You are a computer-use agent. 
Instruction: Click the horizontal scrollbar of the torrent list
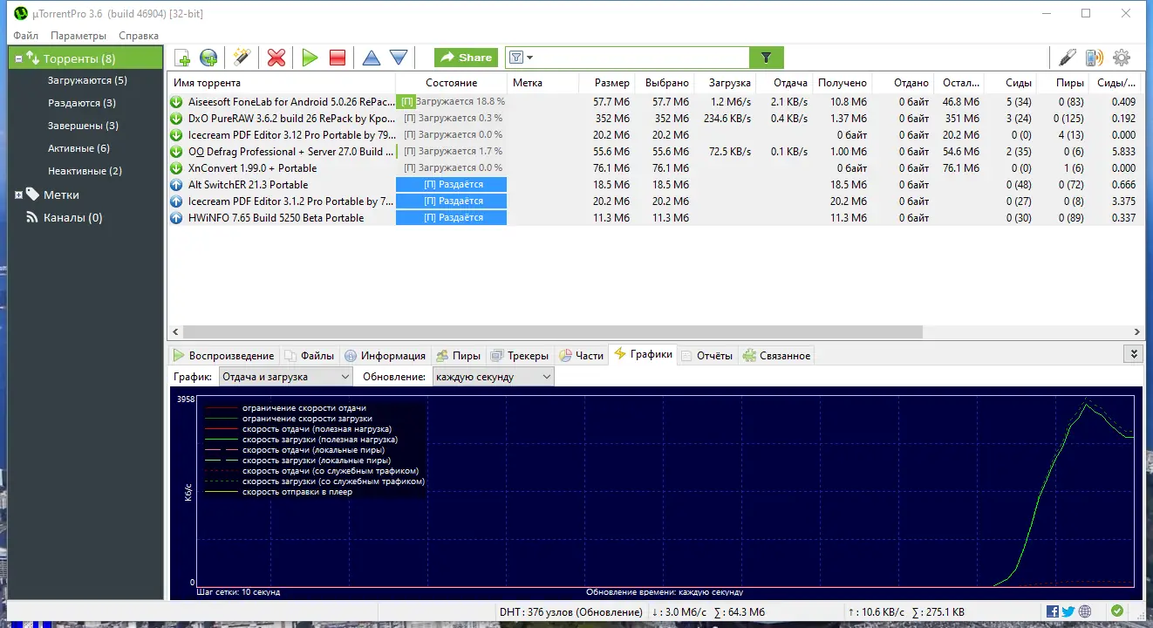tap(551, 332)
